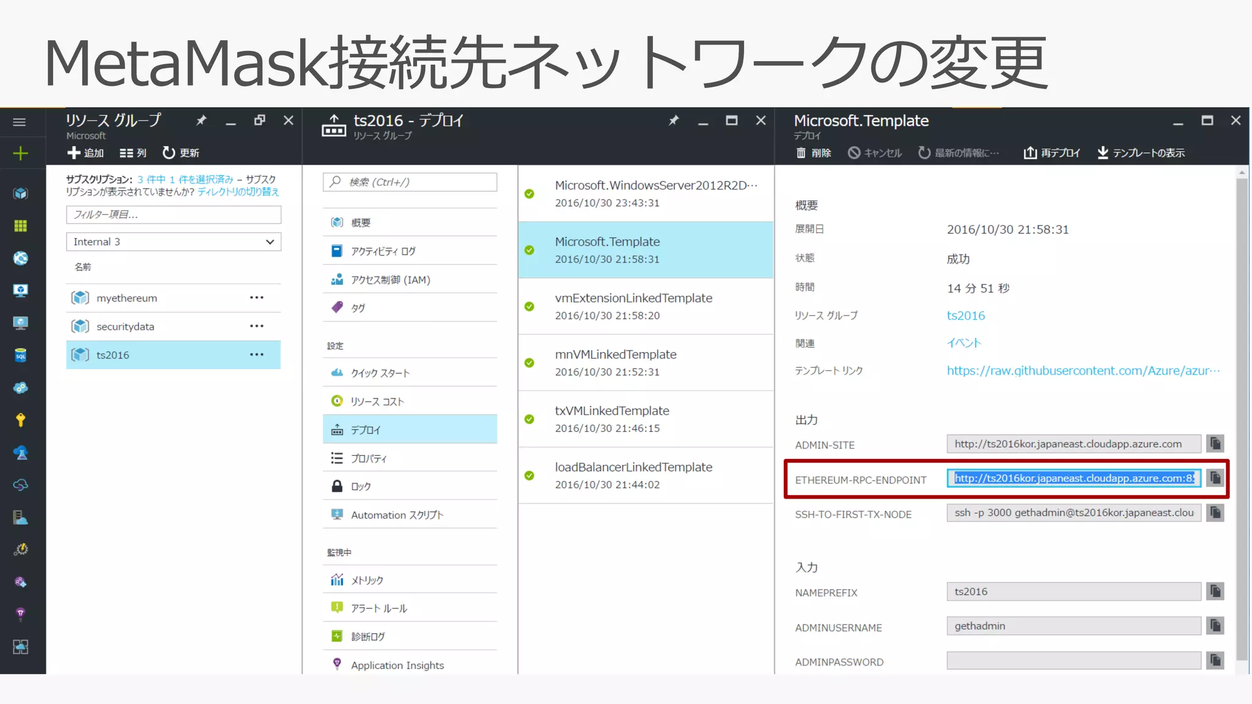Open the Internal 3 subscription dropdown
The image size is (1252, 704).
click(174, 242)
